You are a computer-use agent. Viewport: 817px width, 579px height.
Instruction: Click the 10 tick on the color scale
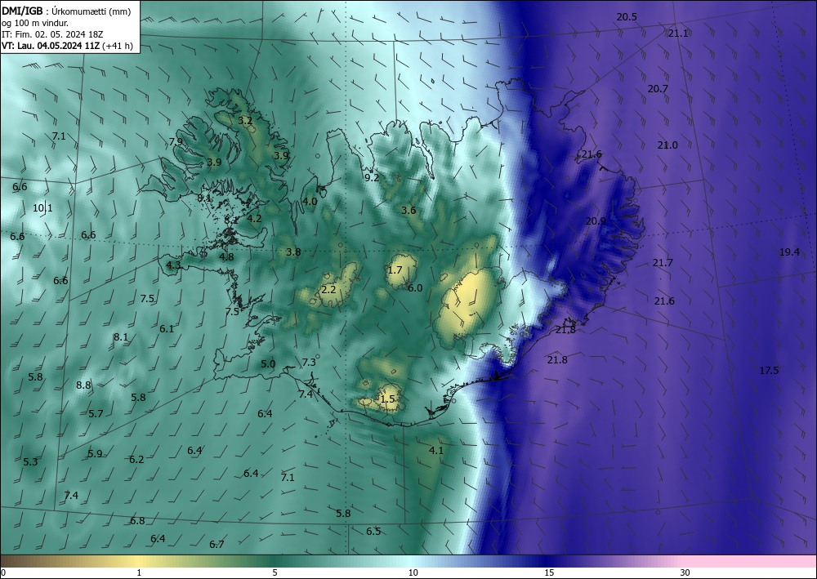pyautogui.click(x=413, y=572)
